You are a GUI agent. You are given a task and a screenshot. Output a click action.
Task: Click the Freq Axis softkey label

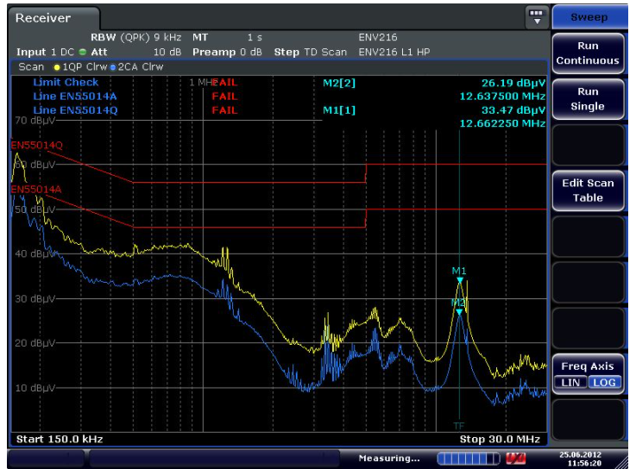coord(588,366)
